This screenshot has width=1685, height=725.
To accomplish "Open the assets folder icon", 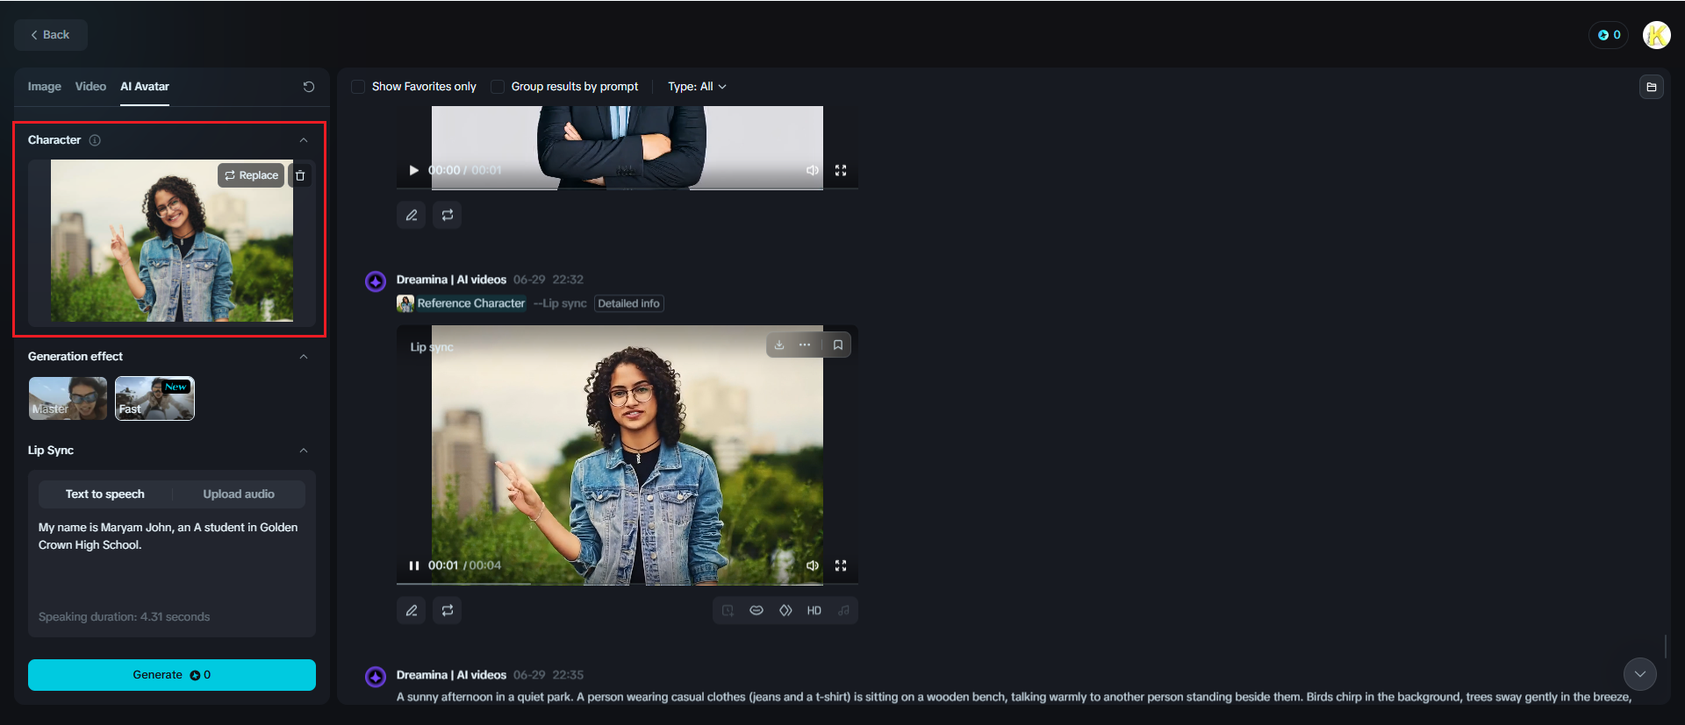I will [1651, 87].
